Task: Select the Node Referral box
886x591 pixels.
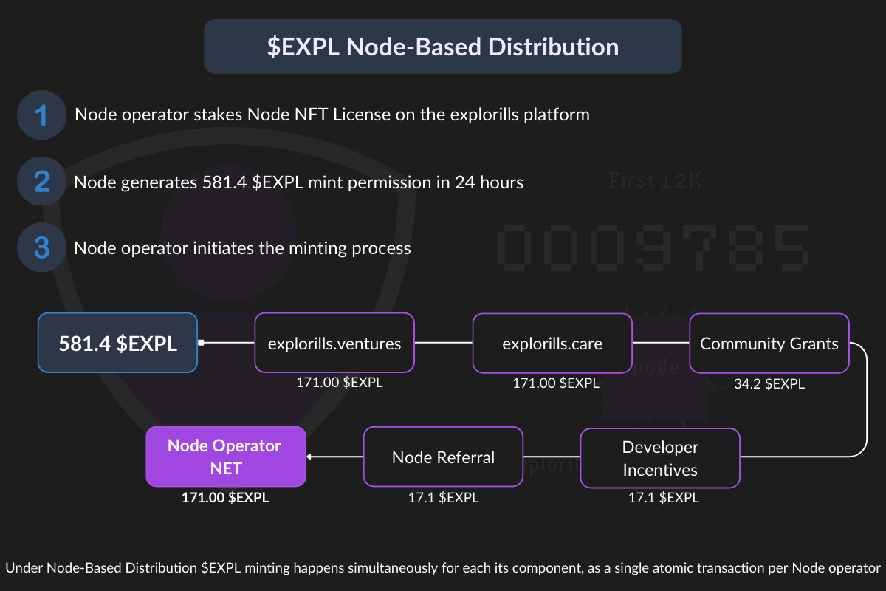Action: [x=443, y=457]
